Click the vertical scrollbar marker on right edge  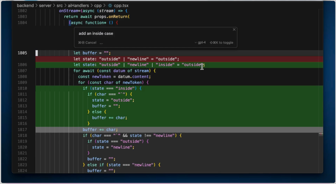tap(321, 134)
